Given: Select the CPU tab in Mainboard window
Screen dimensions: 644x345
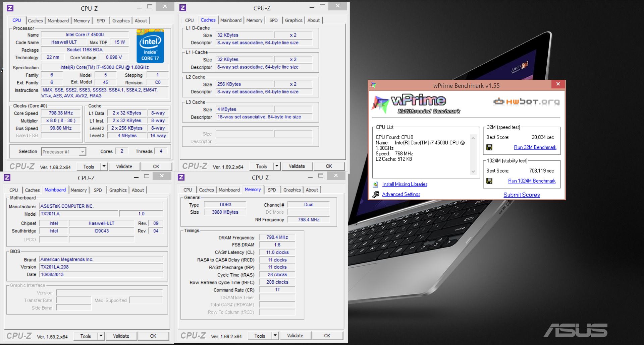Looking at the screenshot, I should click(14, 190).
